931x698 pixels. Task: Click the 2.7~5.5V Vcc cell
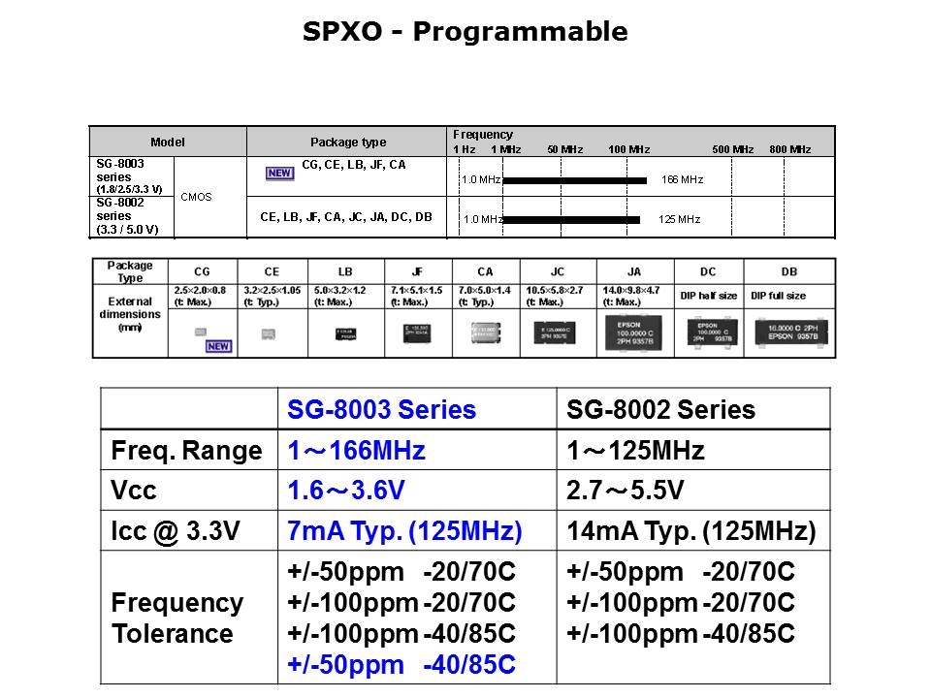click(x=626, y=492)
